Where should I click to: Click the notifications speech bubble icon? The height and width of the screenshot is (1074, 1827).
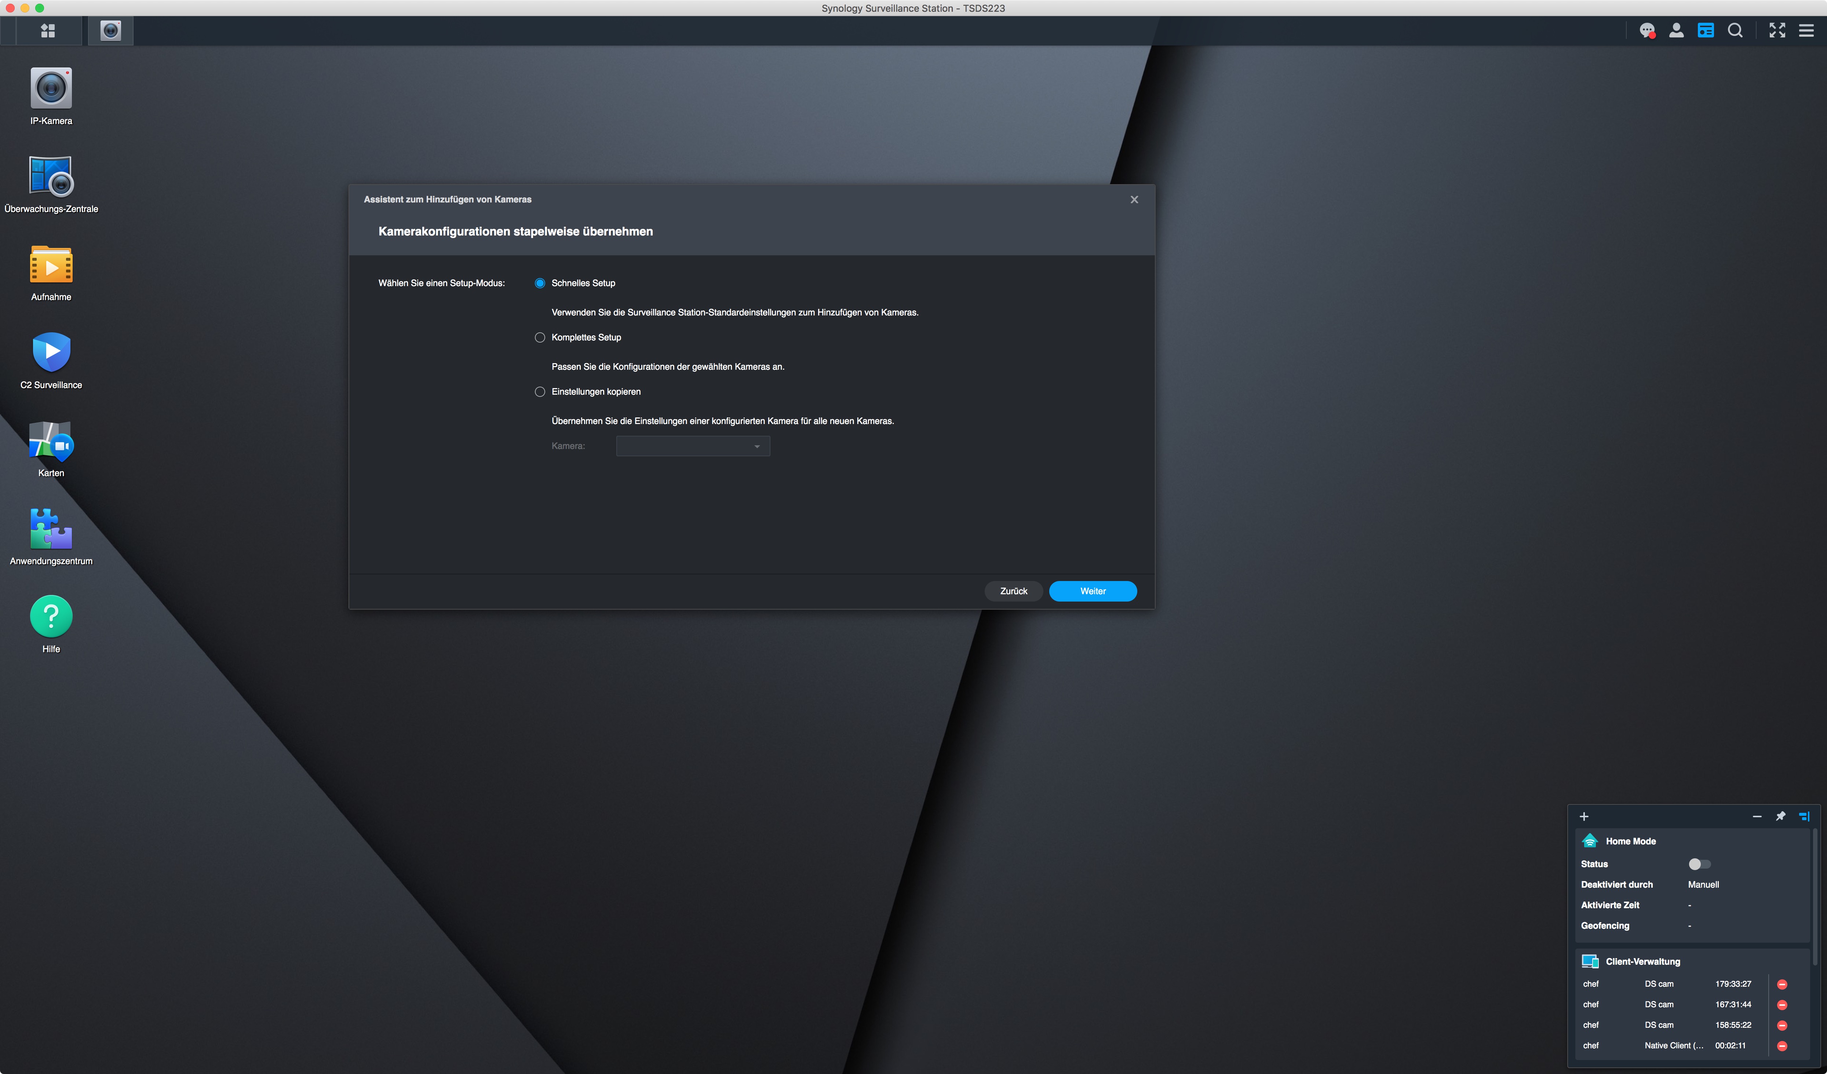1647,30
